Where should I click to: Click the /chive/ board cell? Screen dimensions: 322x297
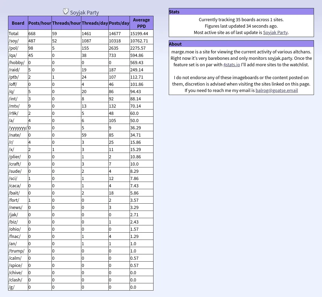coord(18,273)
